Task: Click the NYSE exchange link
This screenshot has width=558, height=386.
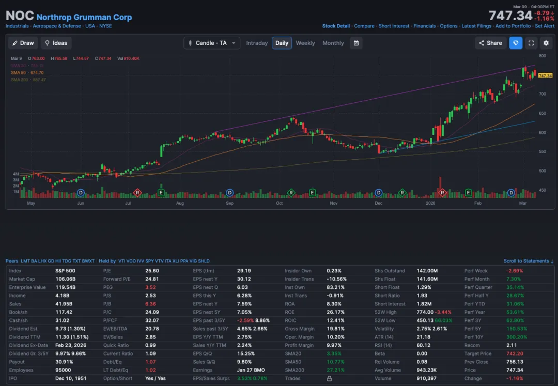Action: point(105,26)
